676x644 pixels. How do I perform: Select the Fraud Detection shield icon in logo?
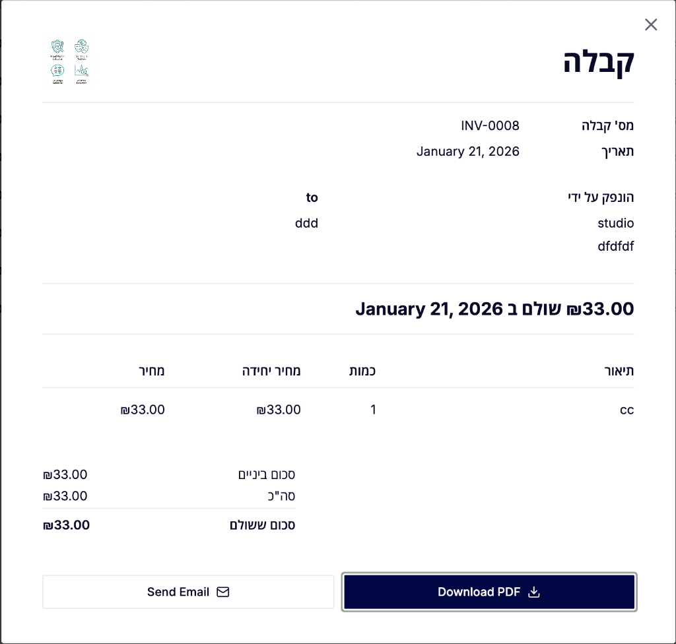57,46
